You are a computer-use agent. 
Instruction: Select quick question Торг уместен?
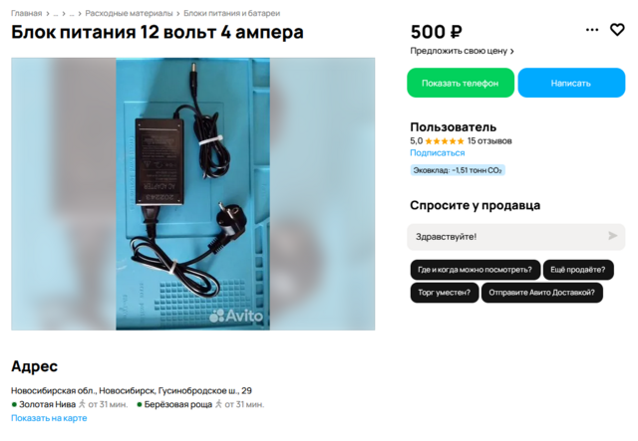pyautogui.click(x=445, y=293)
